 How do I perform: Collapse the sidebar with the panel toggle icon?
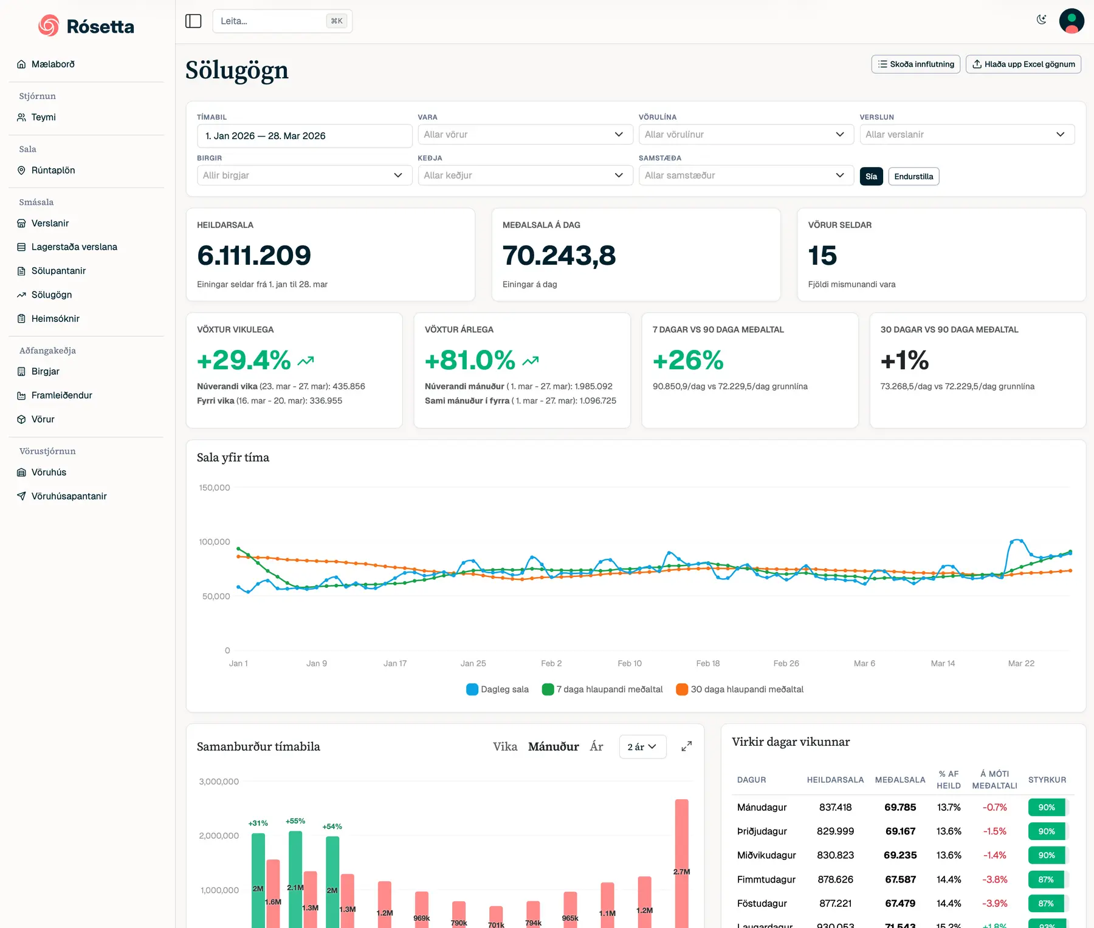pos(193,21)
